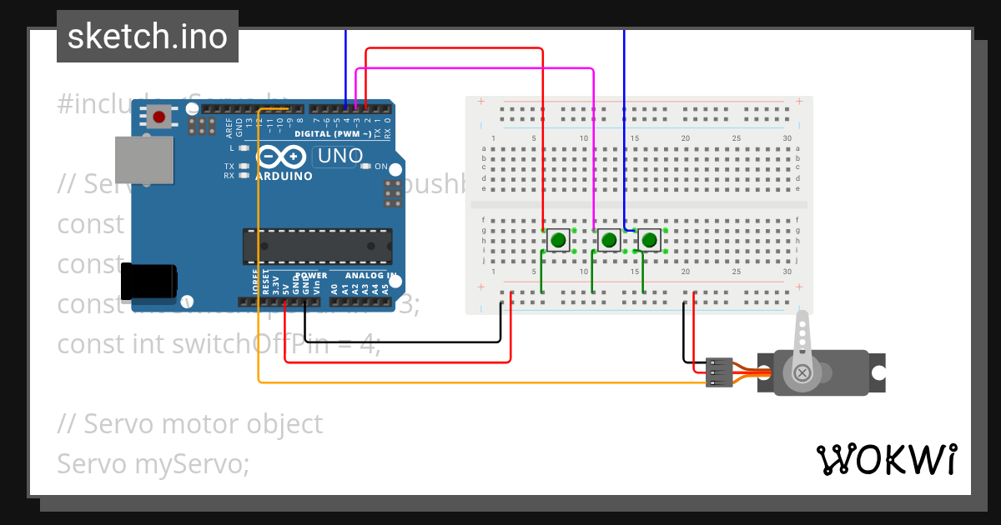This screenshot has height=525, width=1001.
Task: Open the sketch.ino file tab
Action: click(147, 37)
